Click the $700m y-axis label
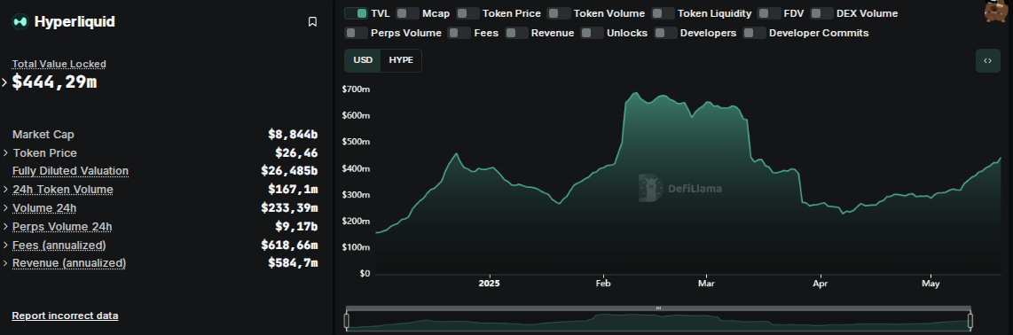This screenshot has height=335, width=1013. point(356,90)
